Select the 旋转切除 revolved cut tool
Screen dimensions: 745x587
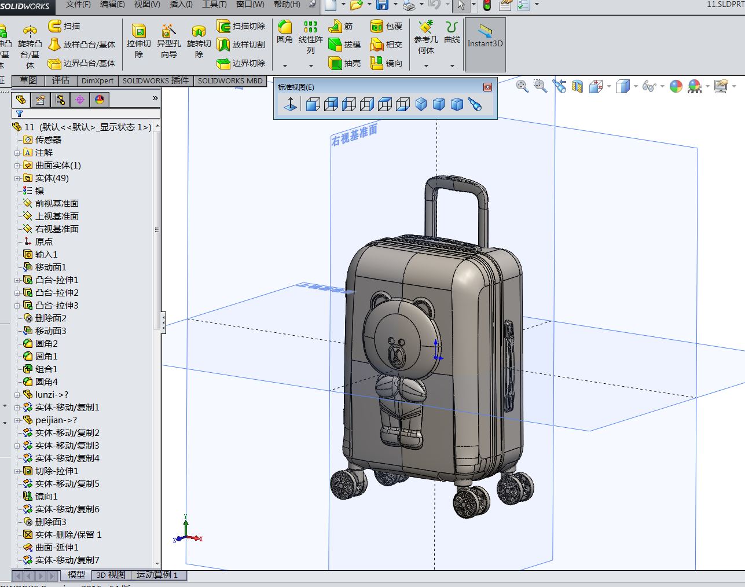pos(199,41)
